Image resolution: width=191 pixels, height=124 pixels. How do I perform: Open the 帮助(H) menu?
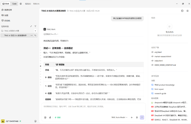tap(36, 4)
